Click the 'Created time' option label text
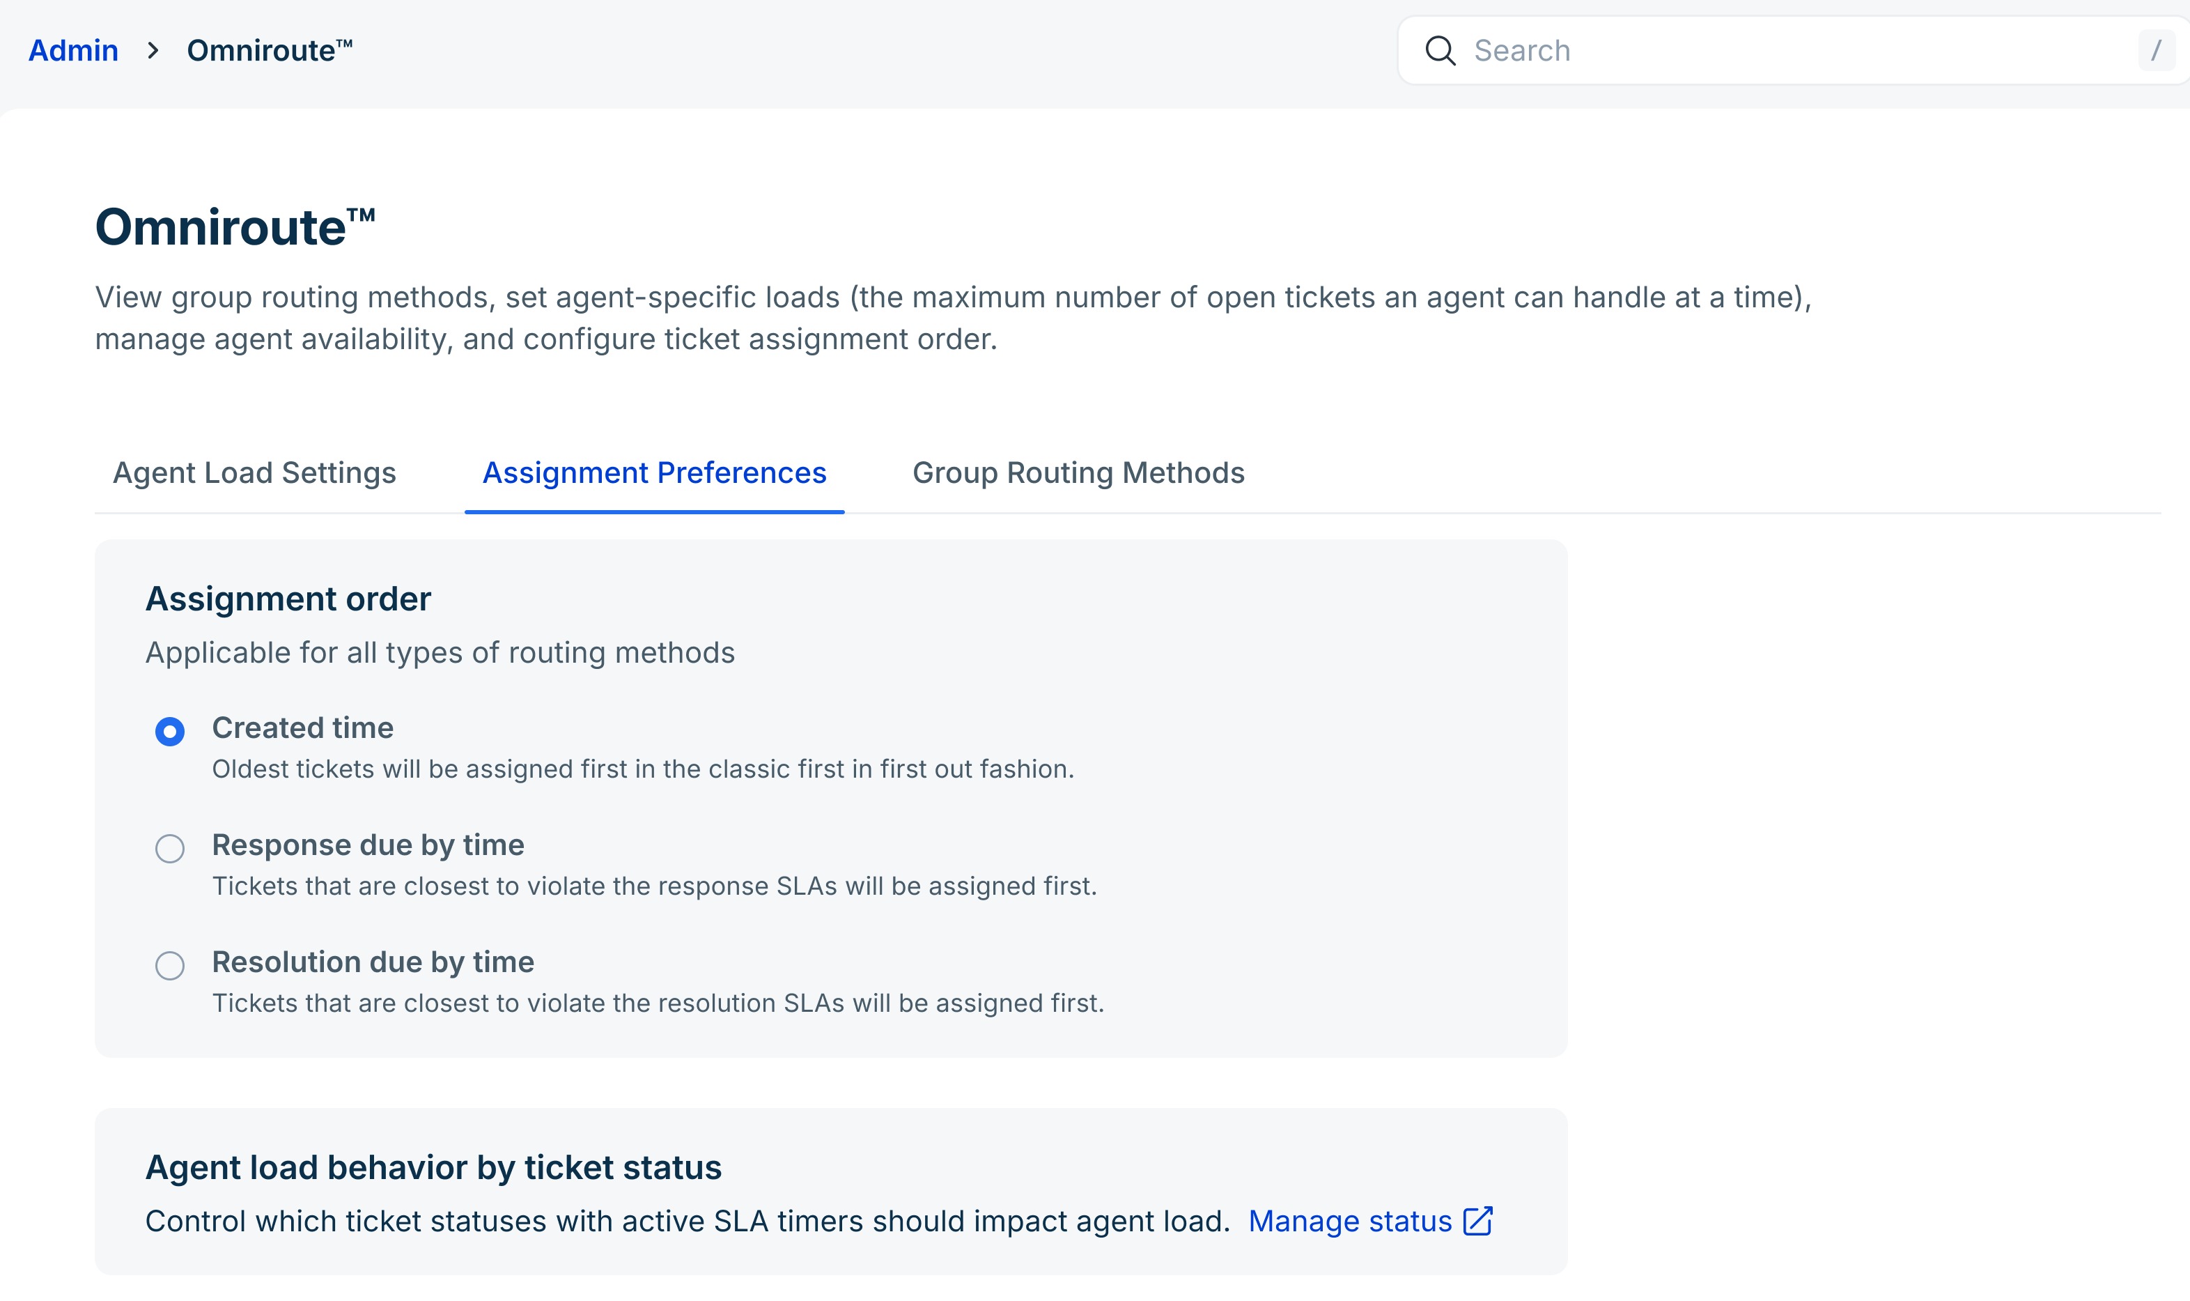This screenshot has height=1301, width=2190. (x=302, y=728)
